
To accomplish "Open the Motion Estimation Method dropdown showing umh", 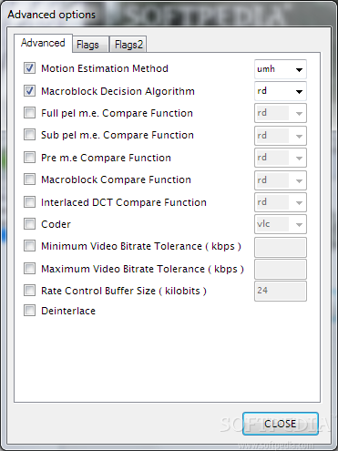I will 281,69.
